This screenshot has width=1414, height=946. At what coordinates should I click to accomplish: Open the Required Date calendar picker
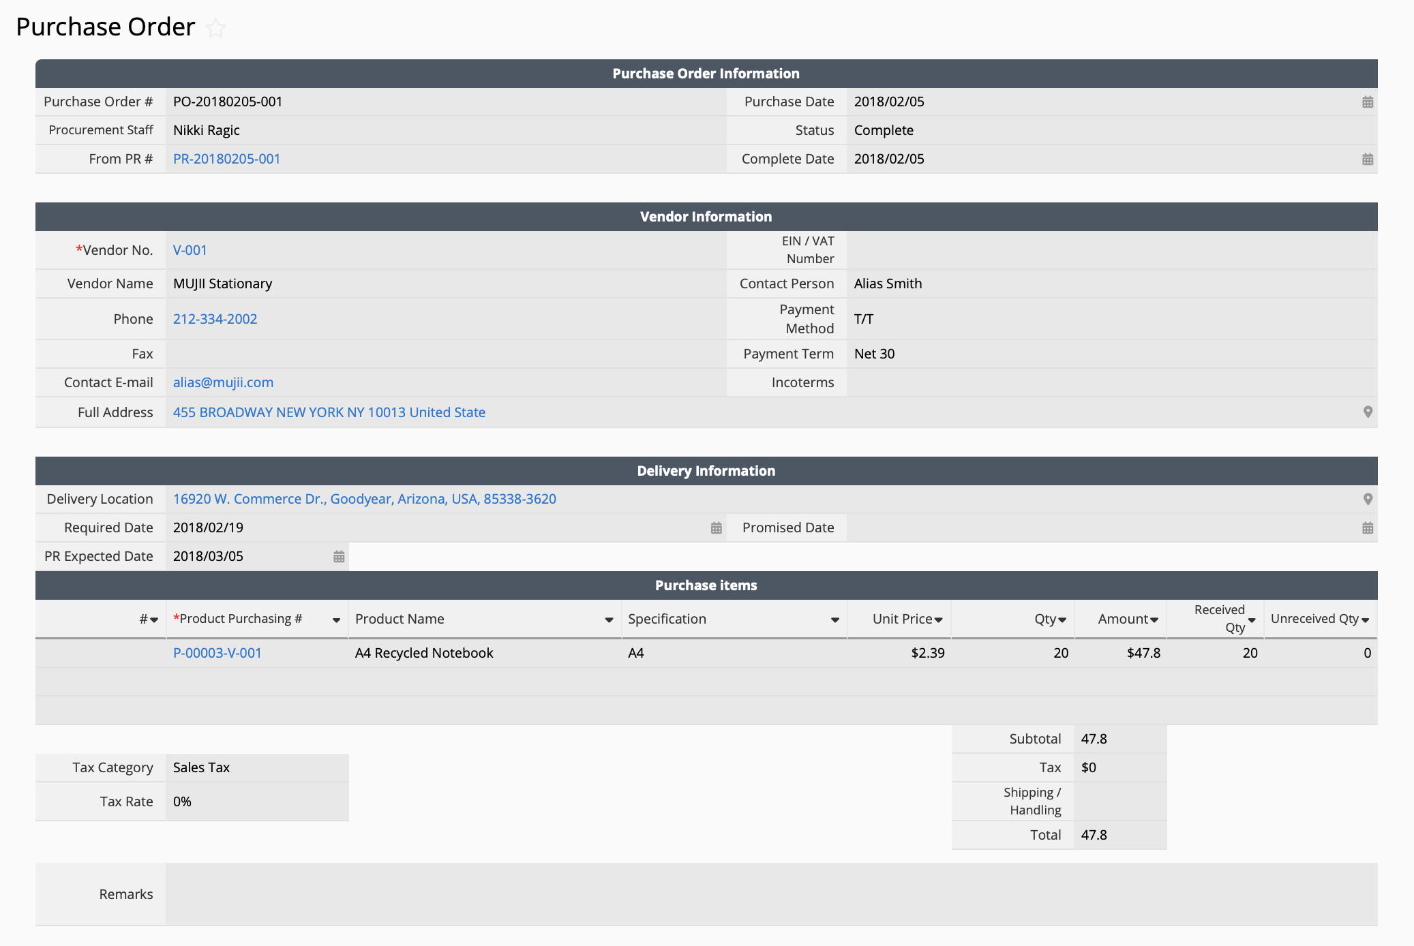[x=716, y=528]
